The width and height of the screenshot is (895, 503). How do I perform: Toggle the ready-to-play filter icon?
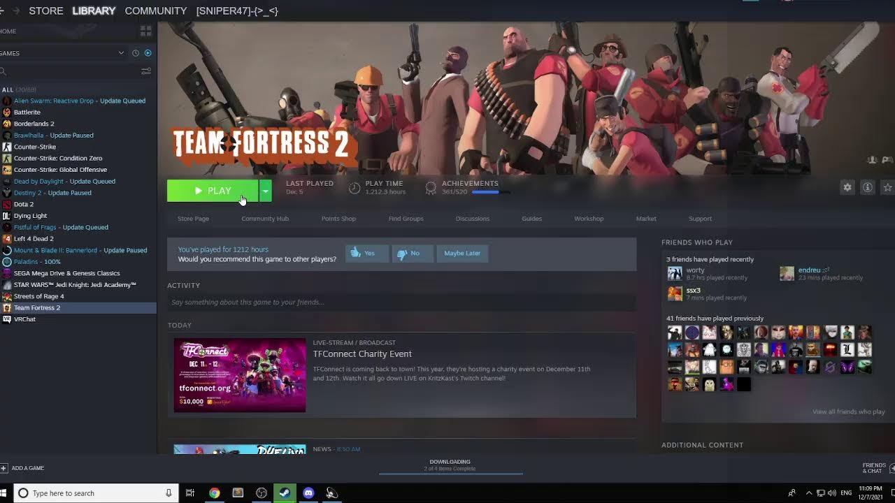pyautogui.click(x=148, y=53)
